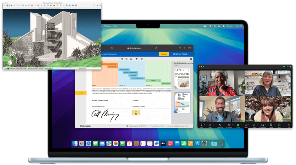Open React menu in Zoom
This screenshot has height=165, width=296.
coord(246,126)
